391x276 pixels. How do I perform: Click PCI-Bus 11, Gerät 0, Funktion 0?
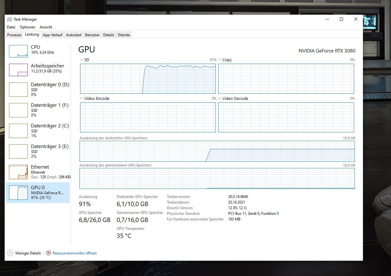click(x=253, y=214)
